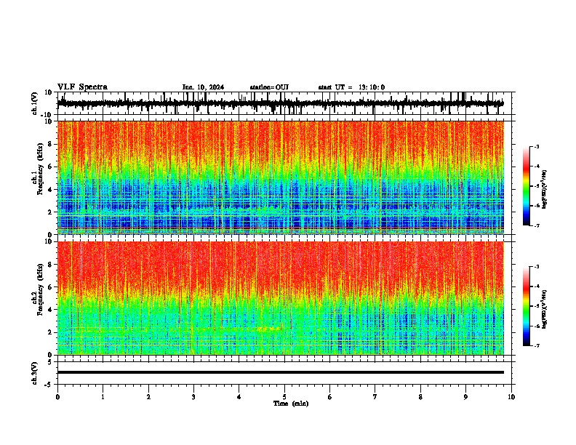Click the ch.2 color scale log(PSD) unit label
Screen dimensions: 576x445
coord(545,310)
